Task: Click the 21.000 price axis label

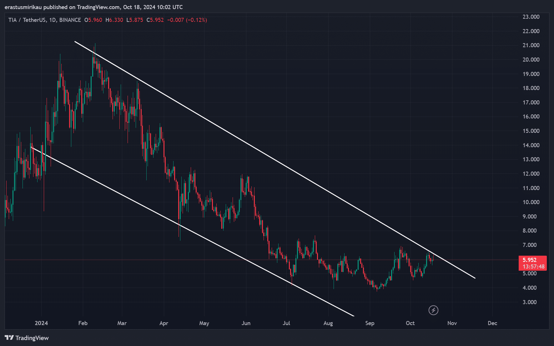Action: pos(531,45)
